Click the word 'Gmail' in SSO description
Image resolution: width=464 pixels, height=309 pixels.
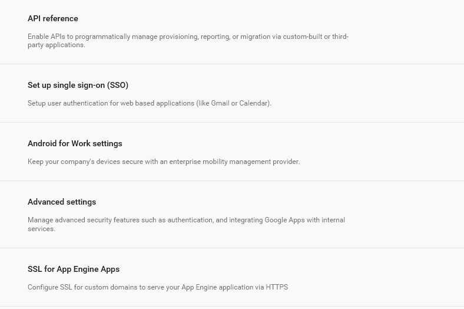220,103
